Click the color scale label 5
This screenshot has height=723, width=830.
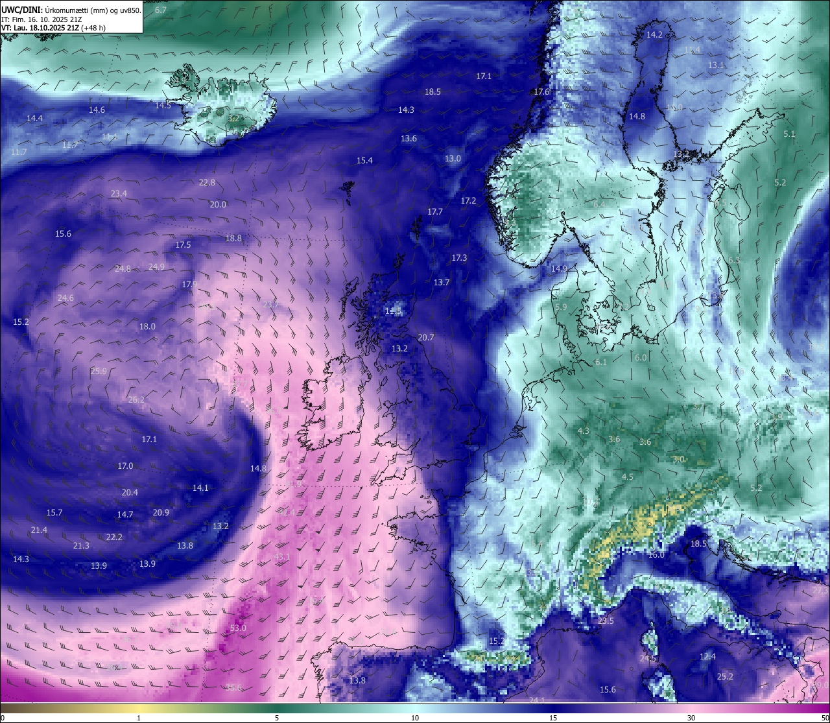[277, 717]
